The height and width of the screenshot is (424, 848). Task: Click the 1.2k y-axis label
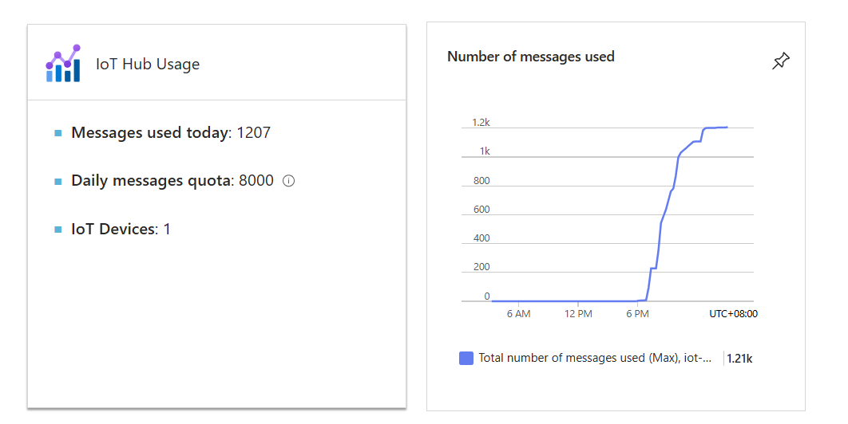pos(481,123)
